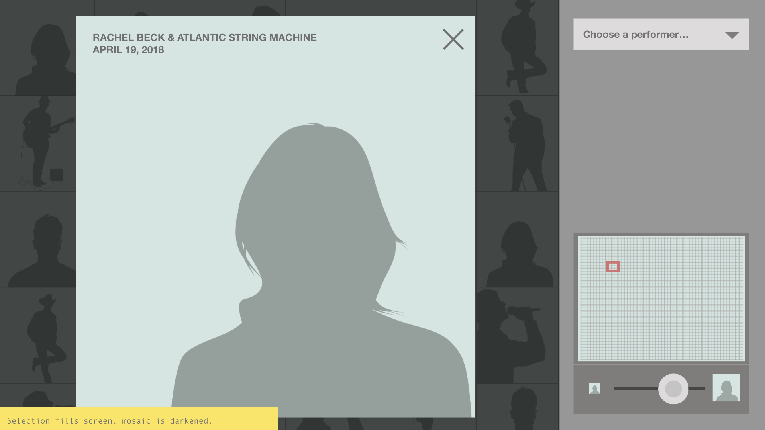The image size is (765, 430).
Task: Click the April 19, 2018 date text
Action: [x=128, y=50]
